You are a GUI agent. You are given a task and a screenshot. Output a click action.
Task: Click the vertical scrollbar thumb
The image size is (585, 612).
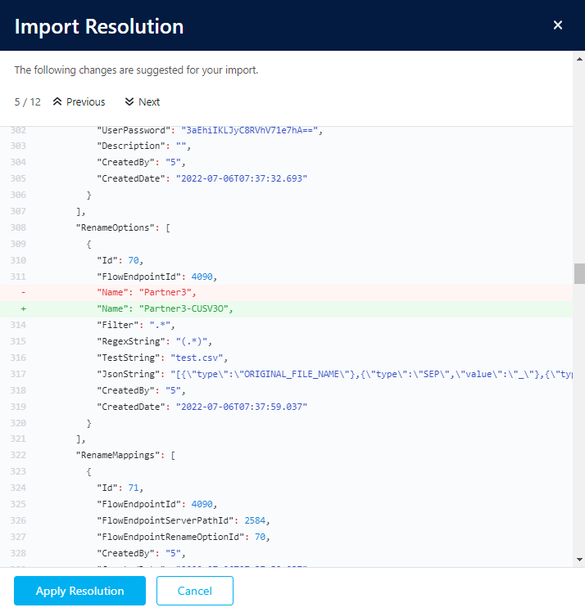(x=579, y=273)
